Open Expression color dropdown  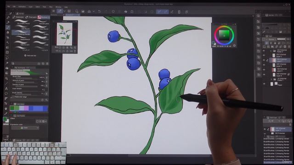[25, 128]
